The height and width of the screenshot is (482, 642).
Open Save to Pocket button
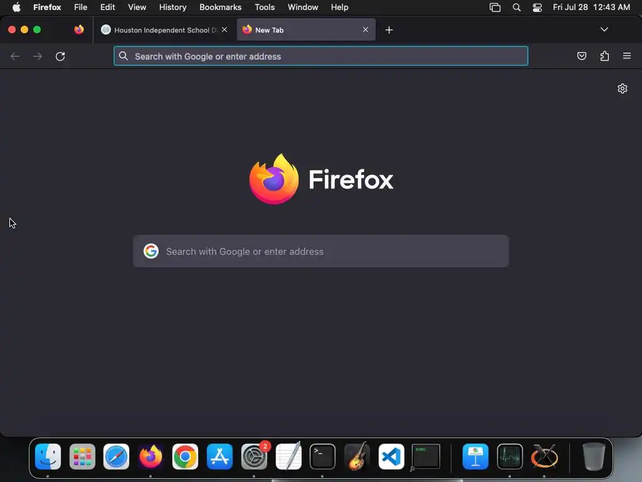pos(581,56)
